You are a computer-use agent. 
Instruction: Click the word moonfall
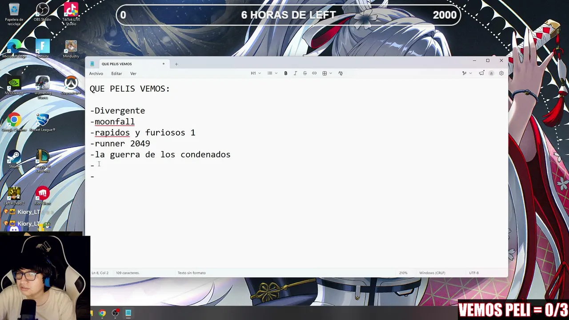115,122
